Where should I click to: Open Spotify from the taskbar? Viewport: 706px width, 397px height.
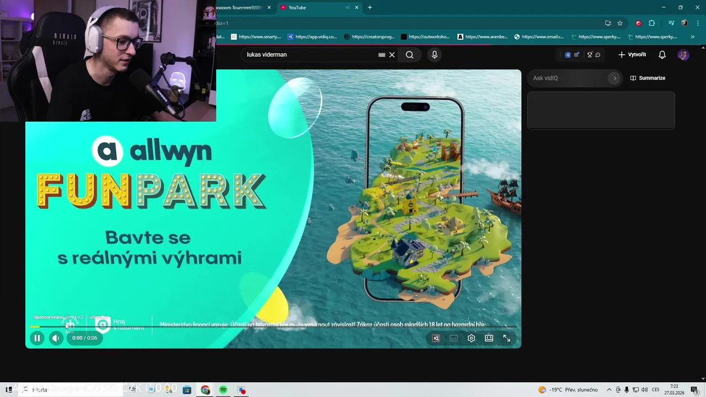(x=223, y=390)
